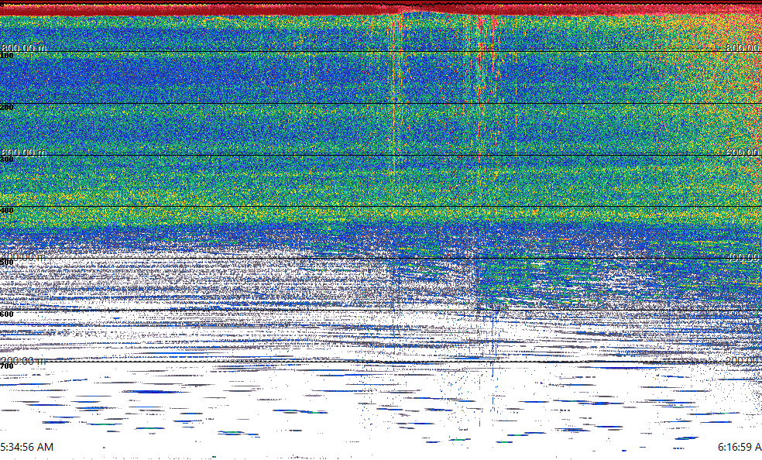Viewport: 762px width, 460px height.
Task: Click the "400.00" label at right edge
Action: 743,256
